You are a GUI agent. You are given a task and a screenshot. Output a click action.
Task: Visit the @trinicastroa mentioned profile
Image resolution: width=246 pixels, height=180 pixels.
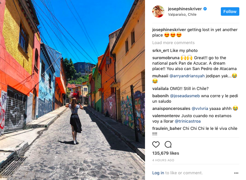click(188, 121)
